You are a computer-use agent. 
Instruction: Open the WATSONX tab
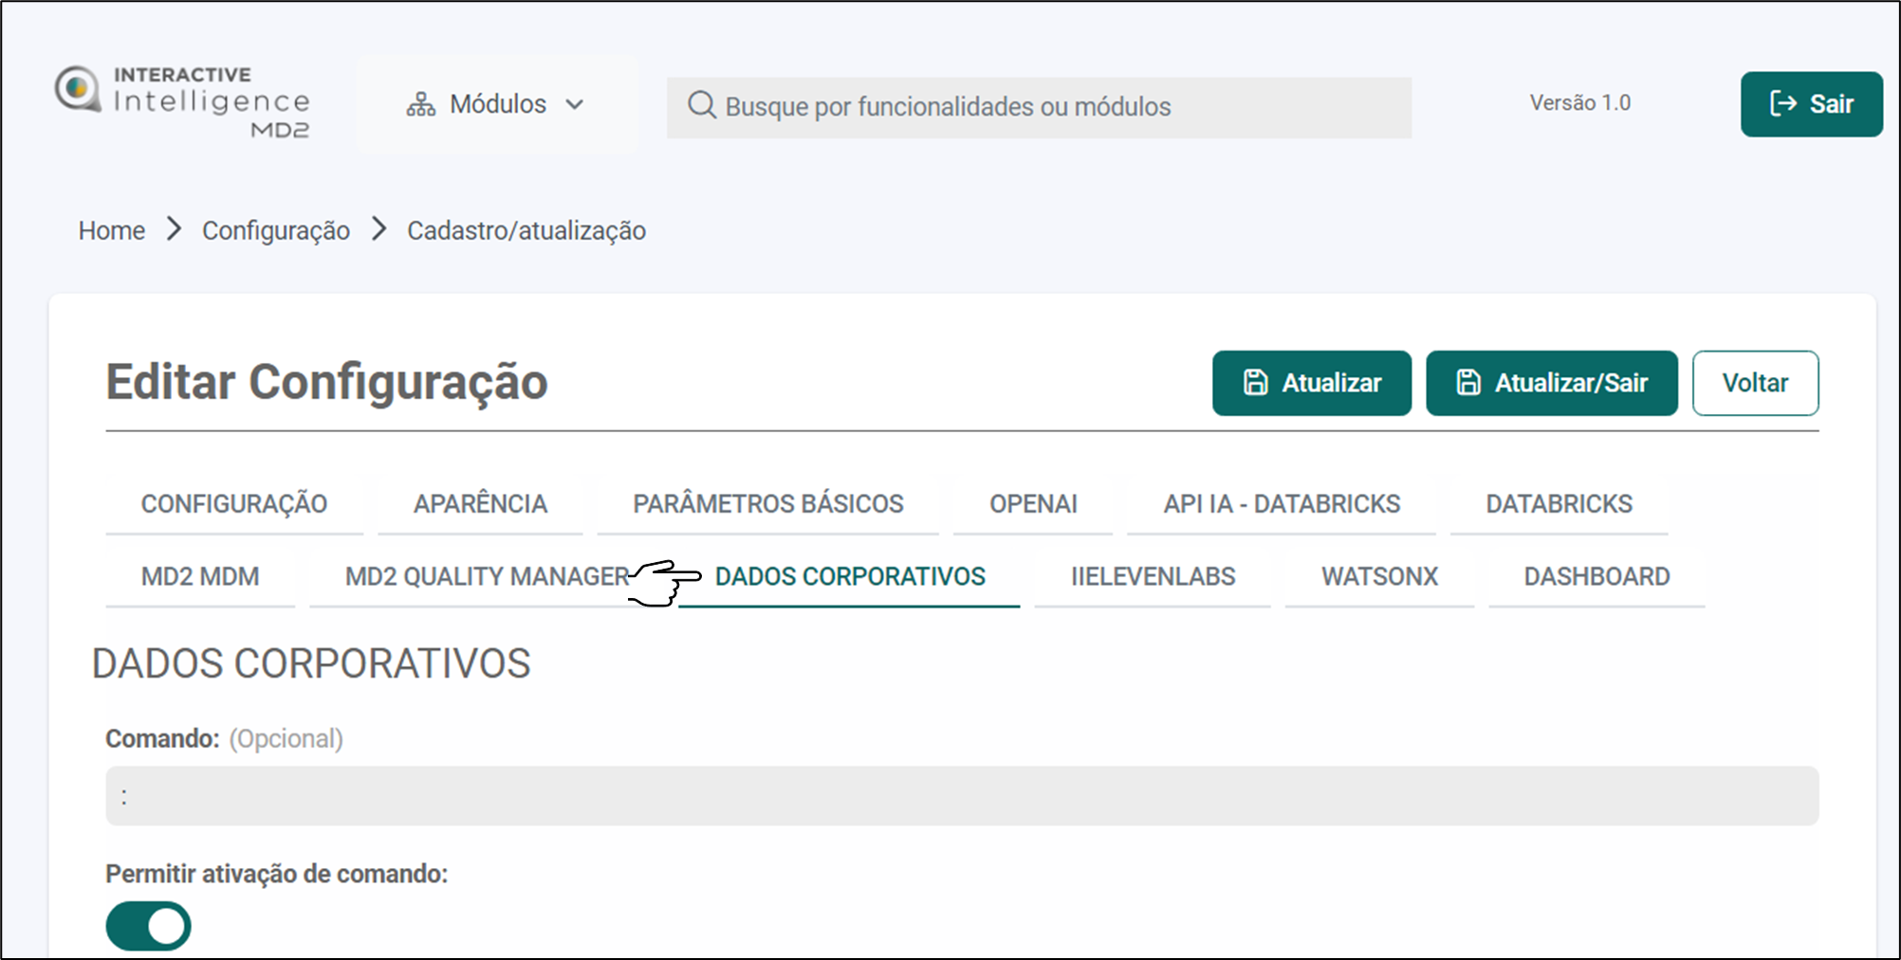tap(1379, 576)
